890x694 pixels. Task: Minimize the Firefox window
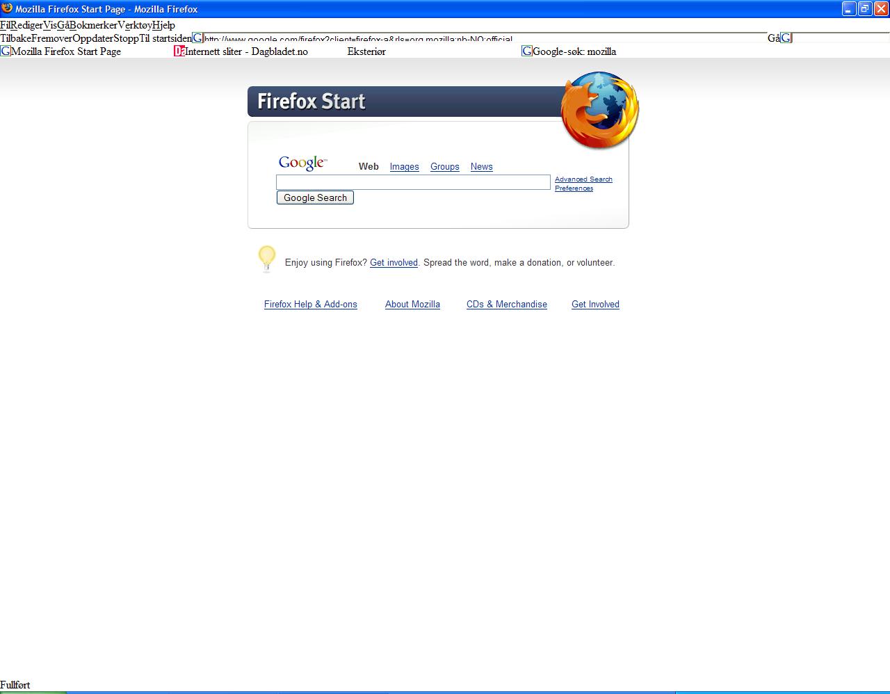pyautogui.click(x=849, y=8)
